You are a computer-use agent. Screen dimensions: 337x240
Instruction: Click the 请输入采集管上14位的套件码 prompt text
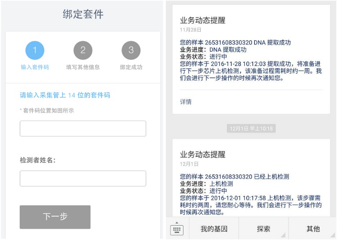pyautogui.click(x=65, y=95)
